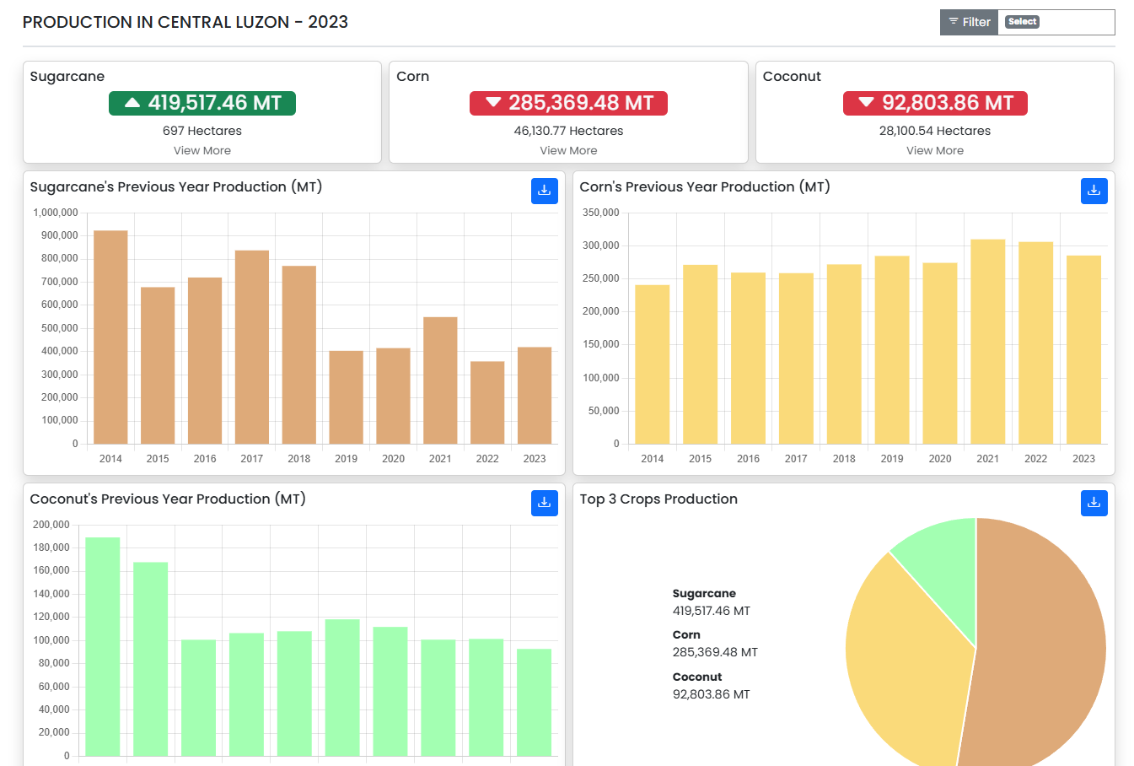Download the Corn previous year production chart
The height and width of the screenshot is (766, 1134).
point(1094,191)
